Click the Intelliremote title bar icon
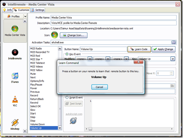The height and width of the screenshot is (138, 183). click(4, 5)
